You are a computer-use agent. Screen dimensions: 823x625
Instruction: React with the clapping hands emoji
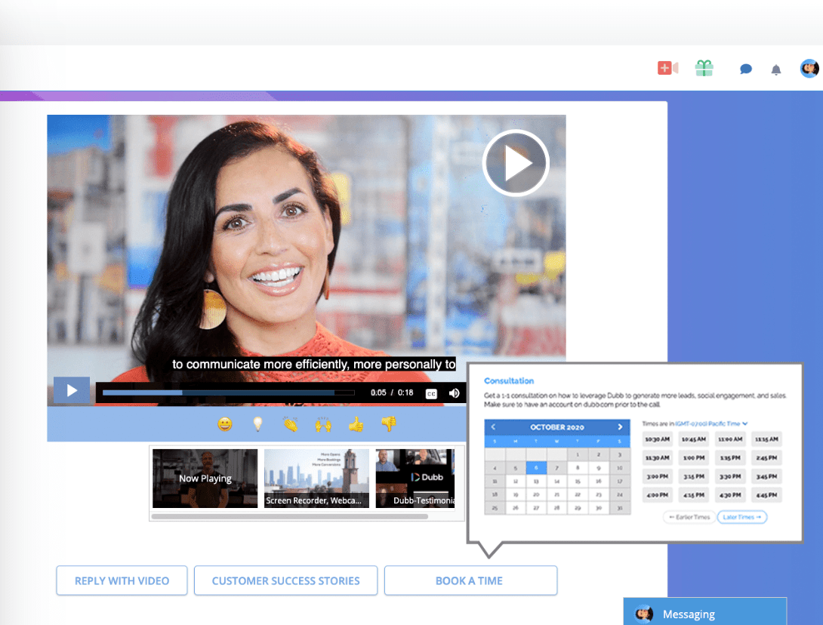tap(290, 424)
